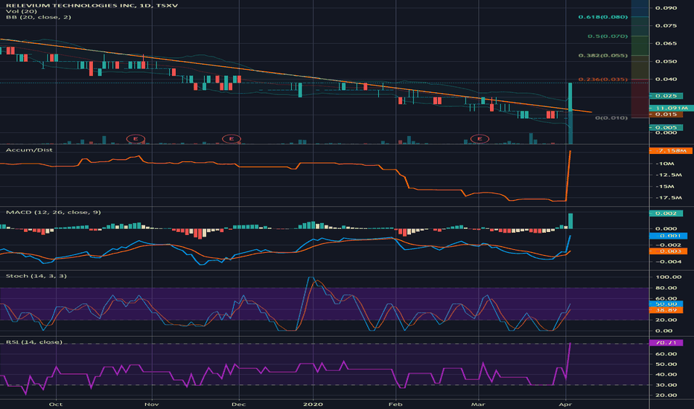
Task: Select the Stoch (14, 3, 3) label
Action: click(36, 276)
